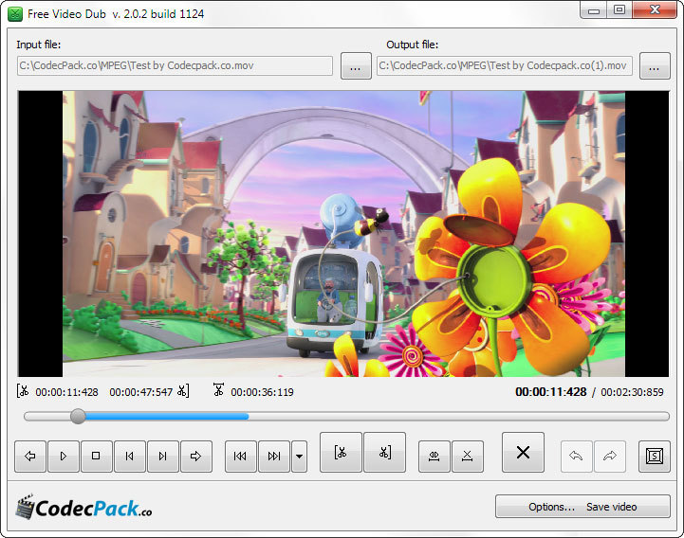Image resolution: width=684 pixels, height=538 pixels.
Task: Open the Options dialog
Action: tap(551, 507)
